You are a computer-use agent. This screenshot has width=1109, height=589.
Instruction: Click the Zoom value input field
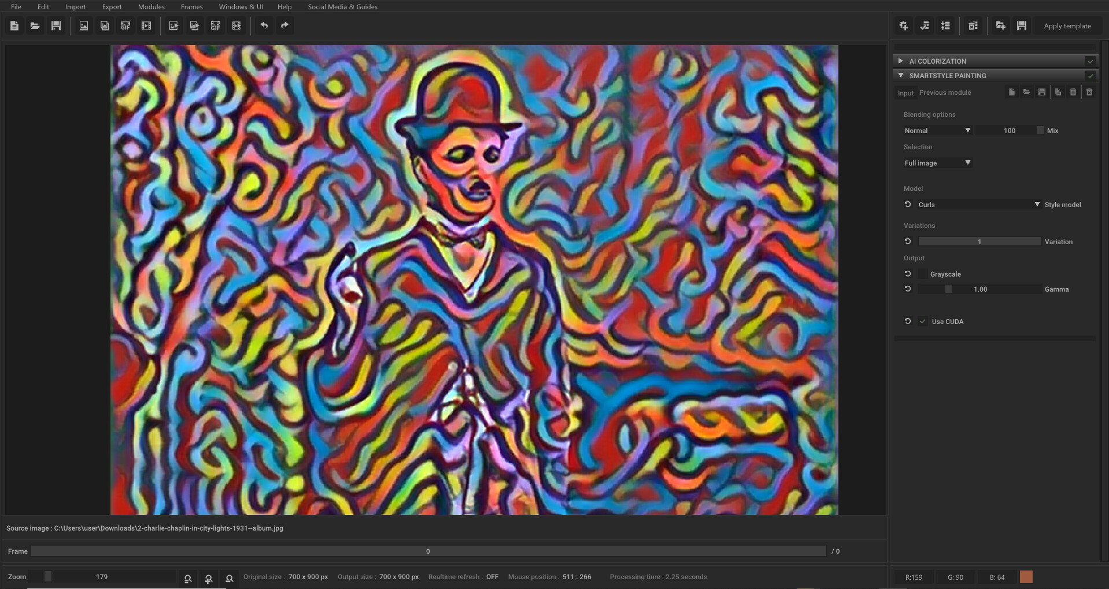pyautogui.click(x=102, y=576)
